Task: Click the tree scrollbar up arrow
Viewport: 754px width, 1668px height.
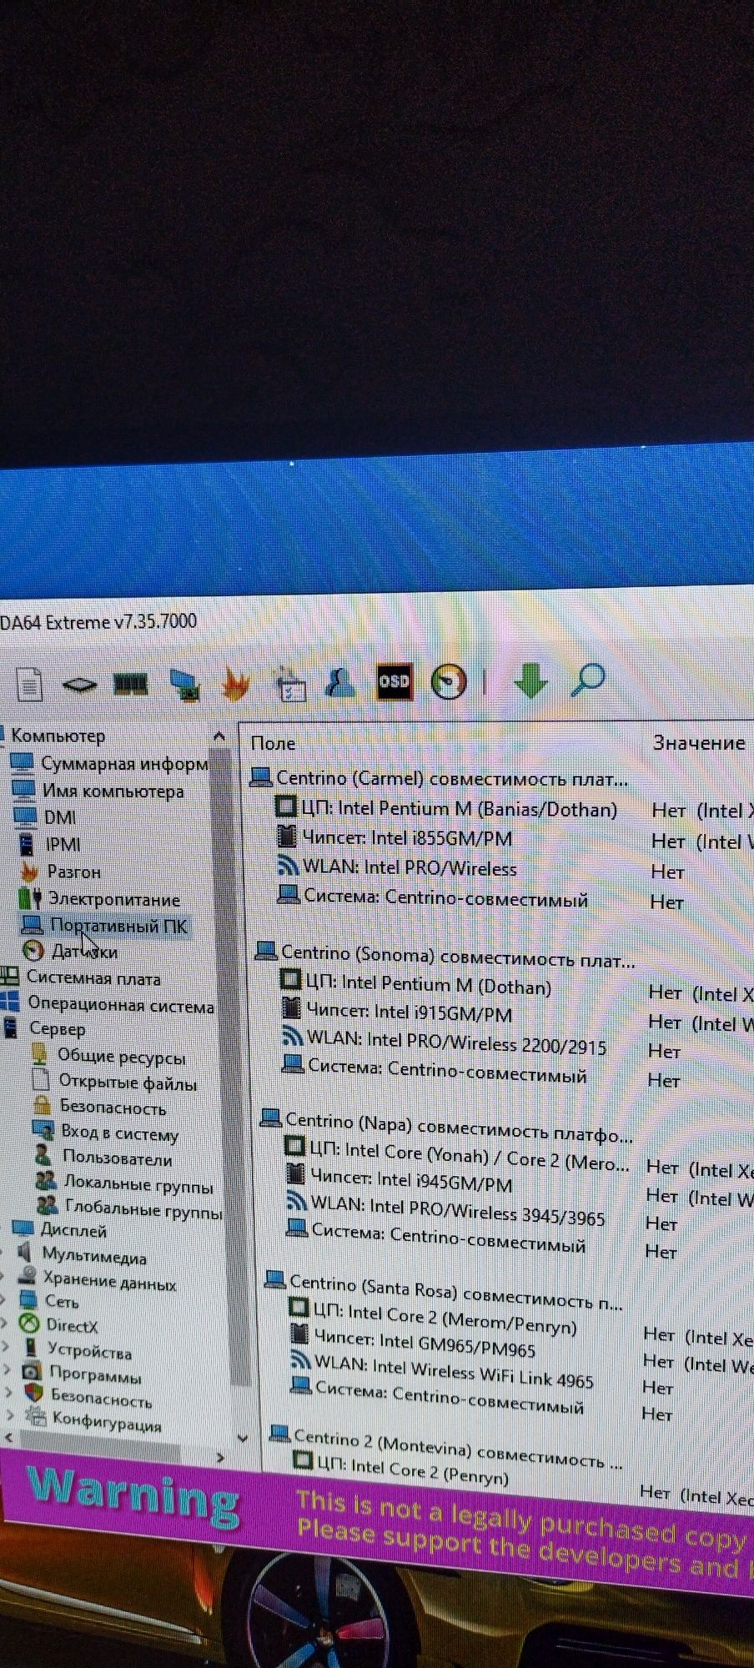Action: pos(219,736)
